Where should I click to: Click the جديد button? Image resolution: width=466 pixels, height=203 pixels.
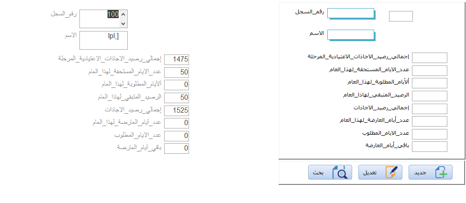431,172
